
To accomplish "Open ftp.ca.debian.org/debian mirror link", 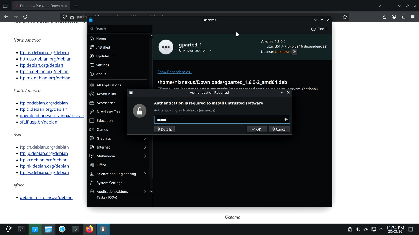I will pos(44,72).
